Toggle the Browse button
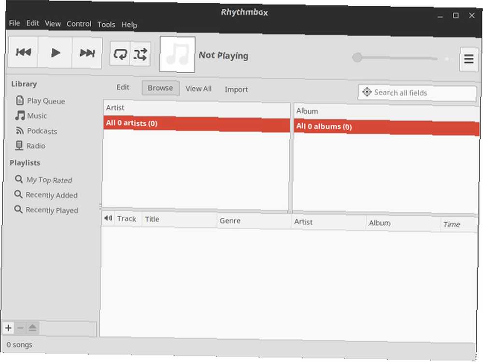483x362 pixels. pyautogui.click(x=160, y=88)
